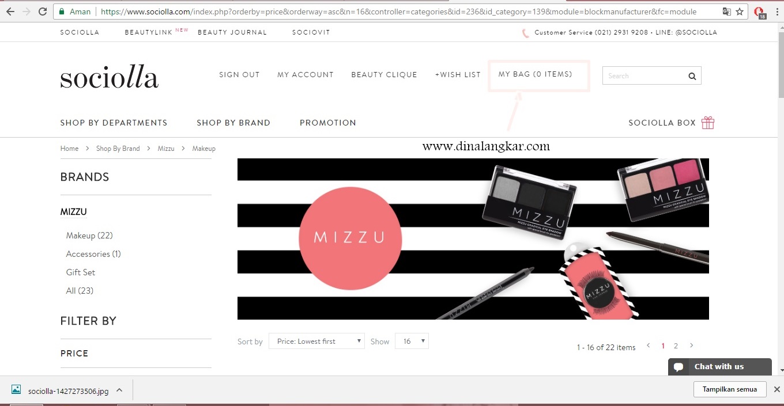Image resolution: width=784 pixels, height=406 pixels.
Task: Open downloaded sociolla-1427273506.jpg file
Action: pos(68,390)
